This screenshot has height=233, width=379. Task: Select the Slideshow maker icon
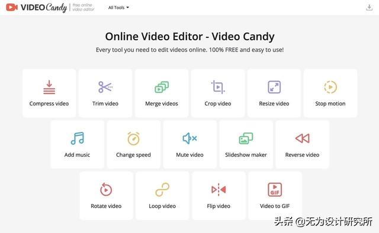pyautogui.click(x=246, y=138)
